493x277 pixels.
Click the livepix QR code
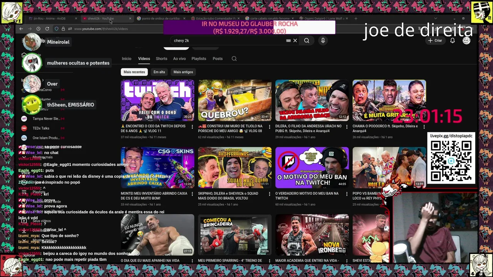coord(451,161)
